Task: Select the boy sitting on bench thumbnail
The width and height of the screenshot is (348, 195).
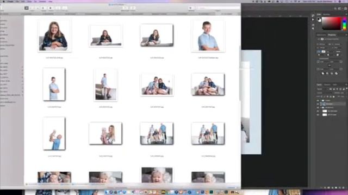Action: [x=105, y=85]
